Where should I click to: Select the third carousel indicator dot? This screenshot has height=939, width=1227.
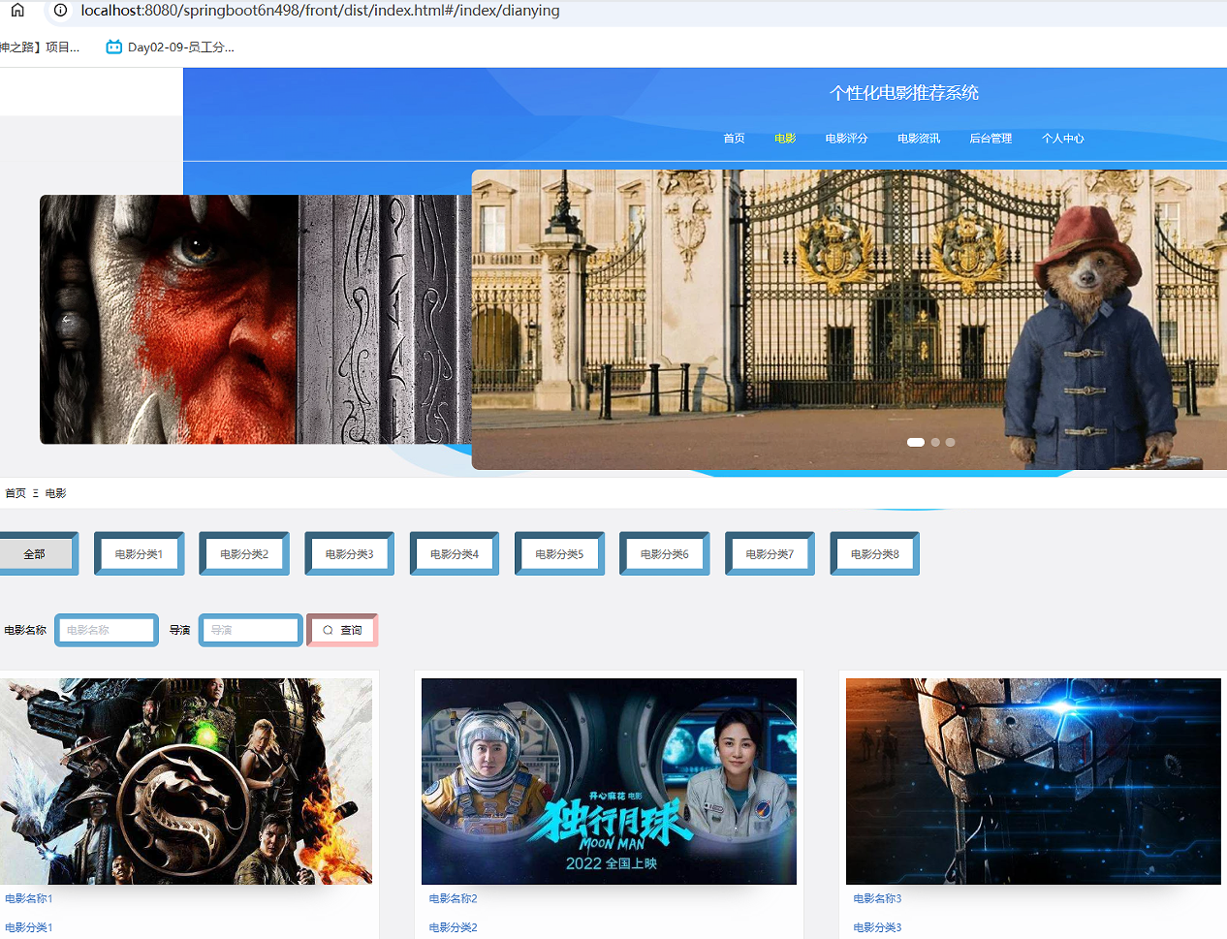(x=950, y=442)
